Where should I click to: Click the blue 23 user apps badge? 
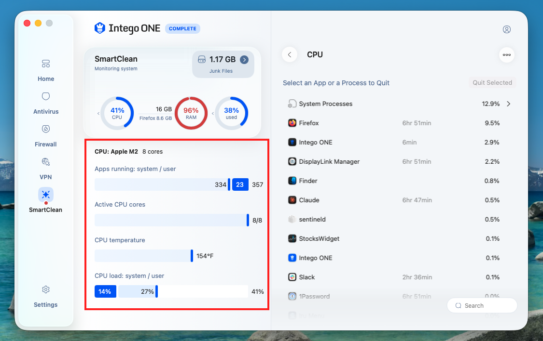tap(240, 184)
